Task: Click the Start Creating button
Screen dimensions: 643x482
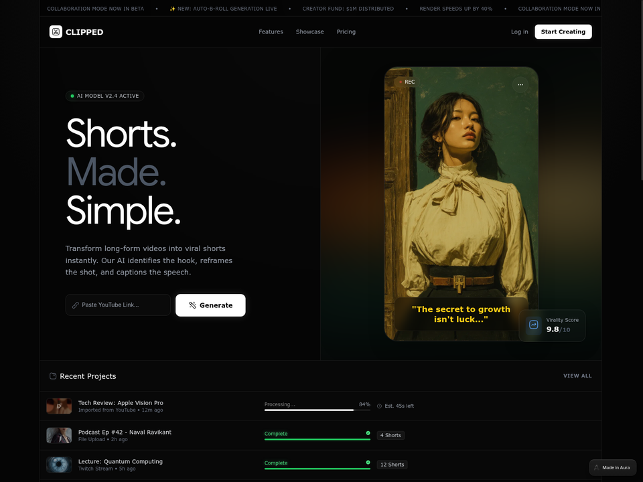Action: click(x=563, y=31)
